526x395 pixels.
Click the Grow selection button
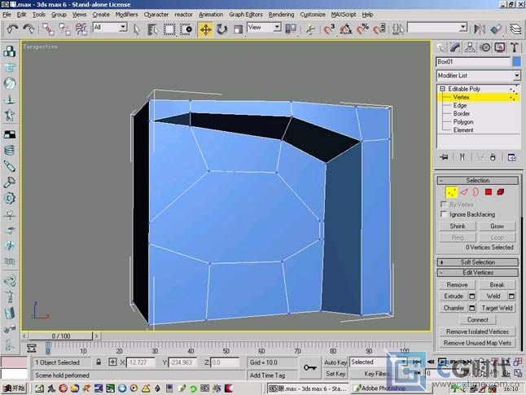click(x=497, y=226)
